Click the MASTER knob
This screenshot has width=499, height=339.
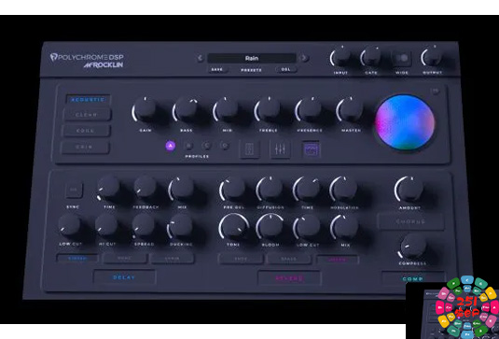tap(351, 109)
